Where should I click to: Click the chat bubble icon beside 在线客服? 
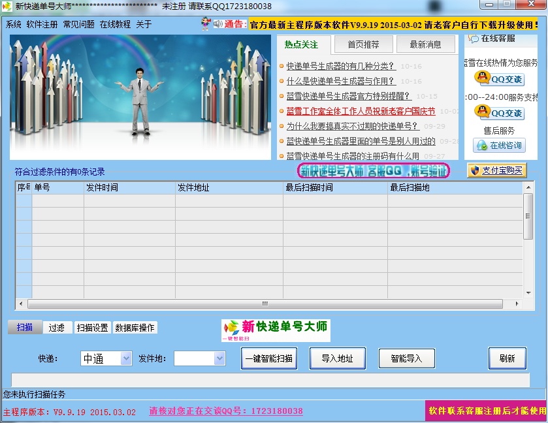[475, 39]
